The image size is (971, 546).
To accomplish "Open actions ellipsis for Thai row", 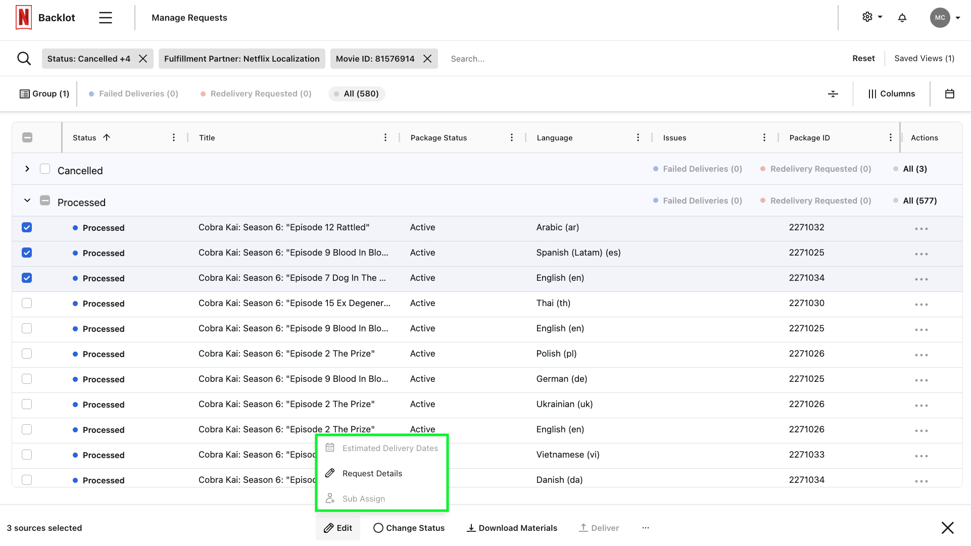I will coord(921,304).
